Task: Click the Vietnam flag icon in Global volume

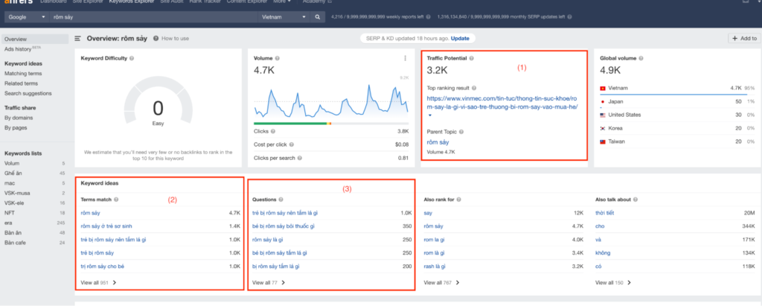Action: coord(603,88)
